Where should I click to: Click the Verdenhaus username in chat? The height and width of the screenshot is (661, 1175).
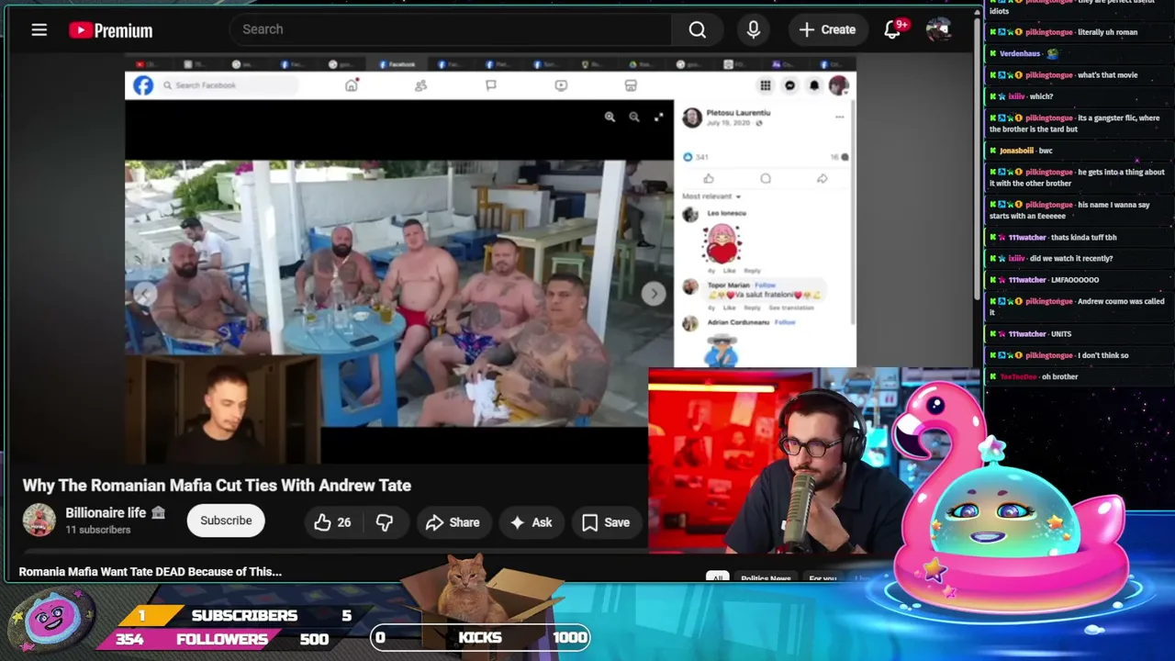[x=1020, y=53]
